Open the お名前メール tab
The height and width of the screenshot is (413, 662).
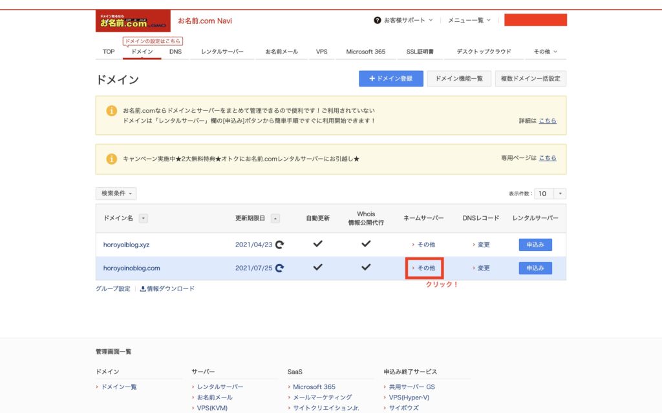282,52
